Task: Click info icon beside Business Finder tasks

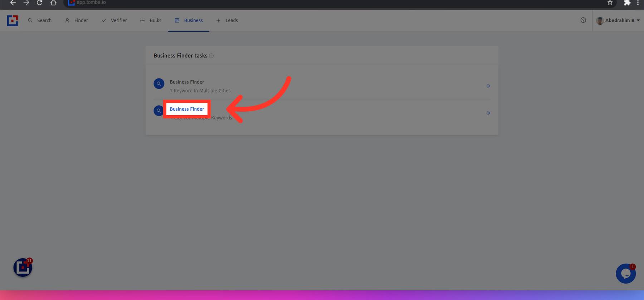Action: coord(211,56)
